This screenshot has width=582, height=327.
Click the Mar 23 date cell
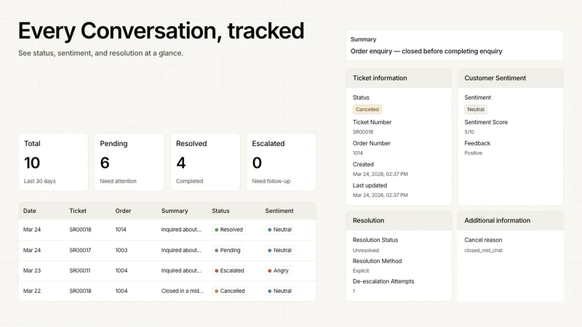click(32, 270)
